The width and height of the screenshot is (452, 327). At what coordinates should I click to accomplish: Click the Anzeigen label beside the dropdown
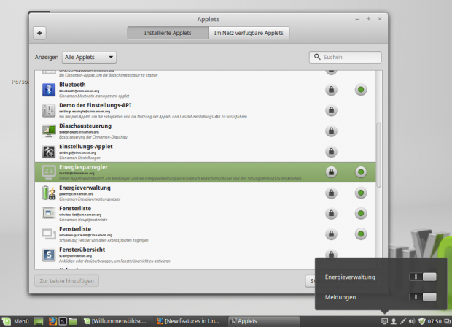47,57
